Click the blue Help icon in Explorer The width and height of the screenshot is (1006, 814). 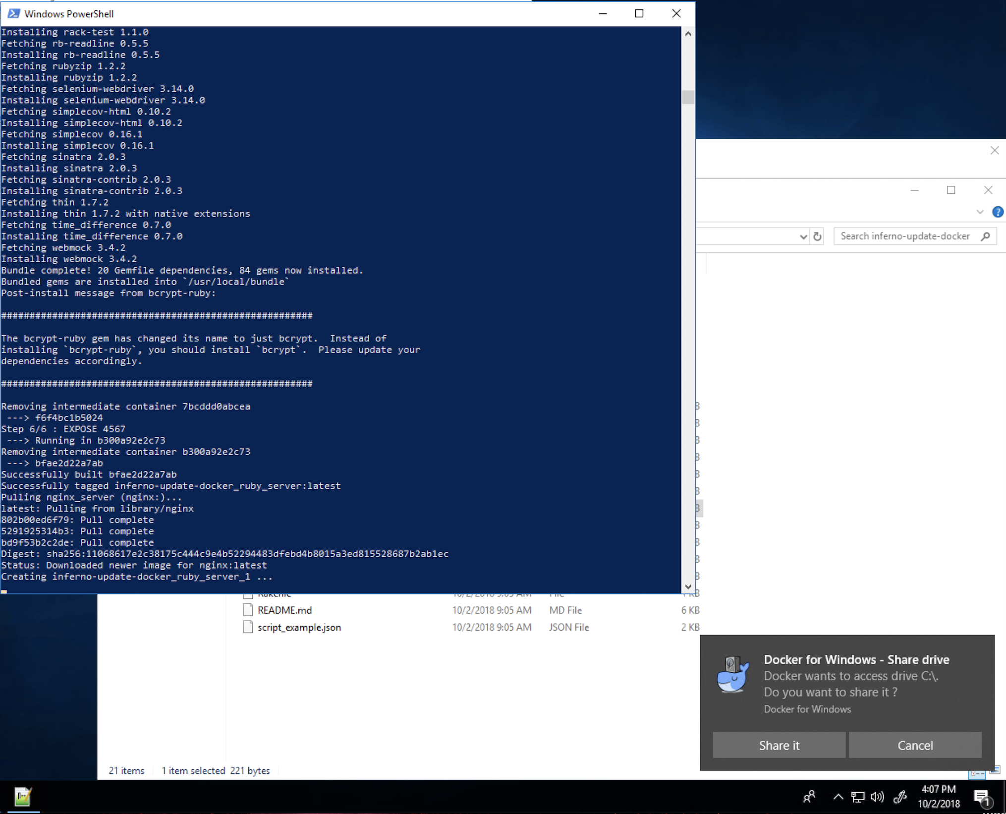coord(998,212)
